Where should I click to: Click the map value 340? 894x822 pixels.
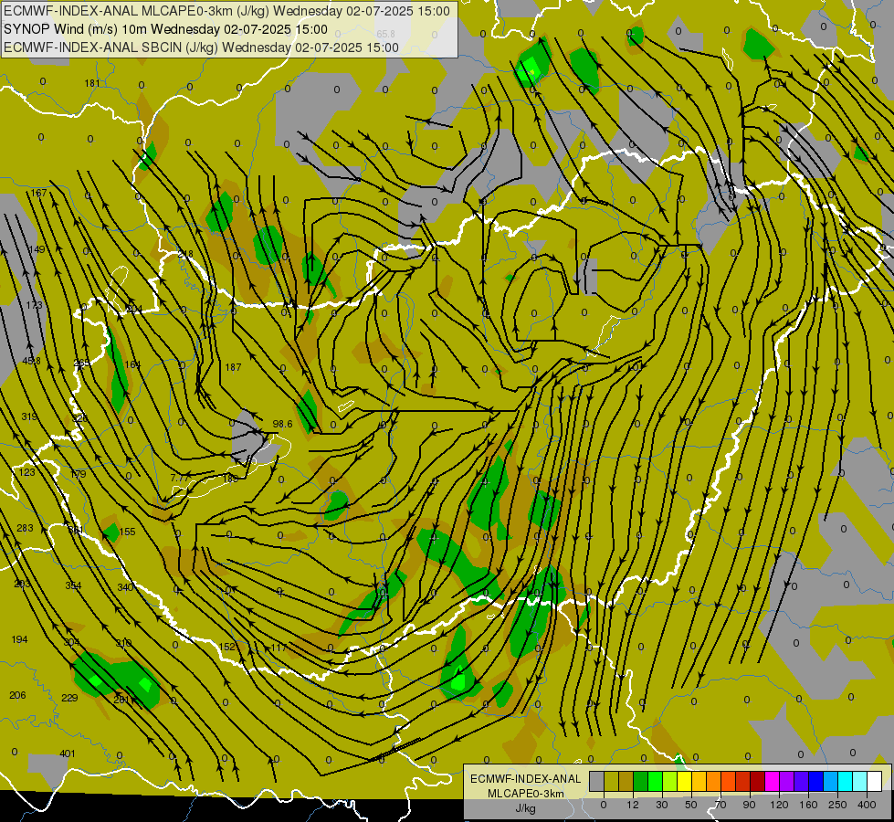pos(125,587)
